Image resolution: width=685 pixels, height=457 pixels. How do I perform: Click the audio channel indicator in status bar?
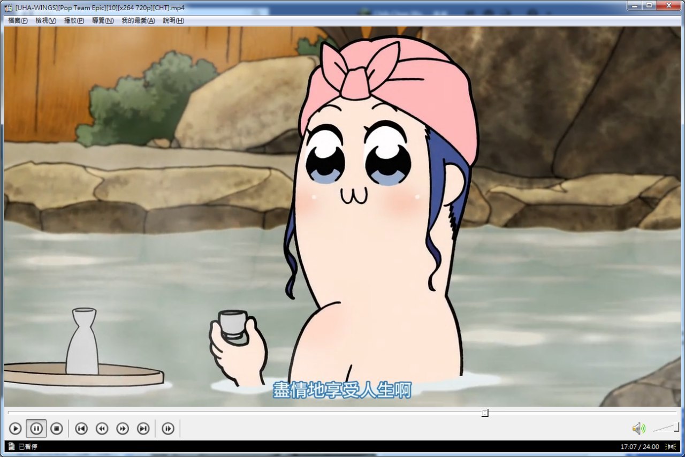[671, 446]
